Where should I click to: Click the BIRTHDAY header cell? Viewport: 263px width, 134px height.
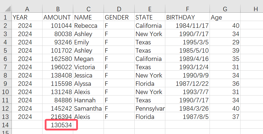(x=187, y=17)
